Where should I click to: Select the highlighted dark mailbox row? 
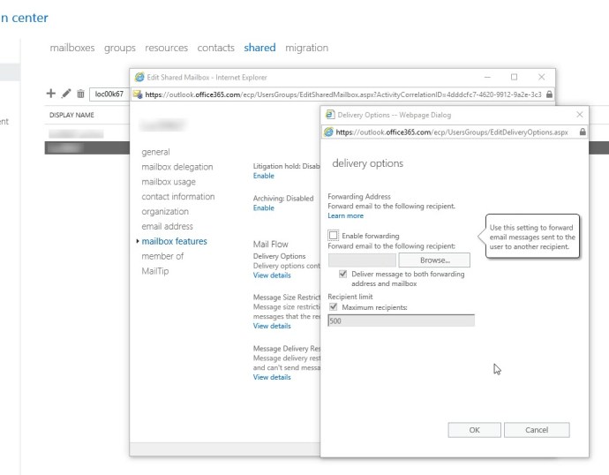(x=87, y=148)
